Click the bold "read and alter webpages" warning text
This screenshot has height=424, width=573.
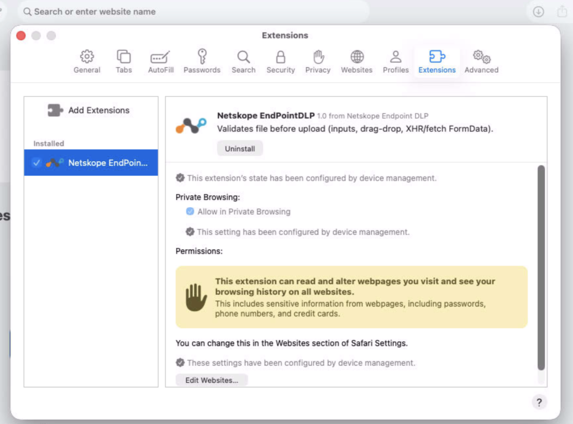click(355, 286)
